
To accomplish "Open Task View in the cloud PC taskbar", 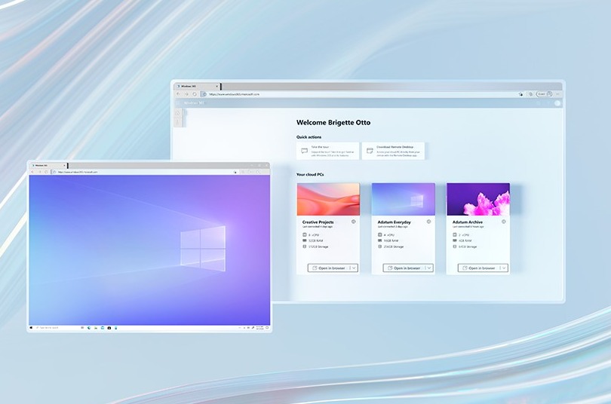I will 82,328.
